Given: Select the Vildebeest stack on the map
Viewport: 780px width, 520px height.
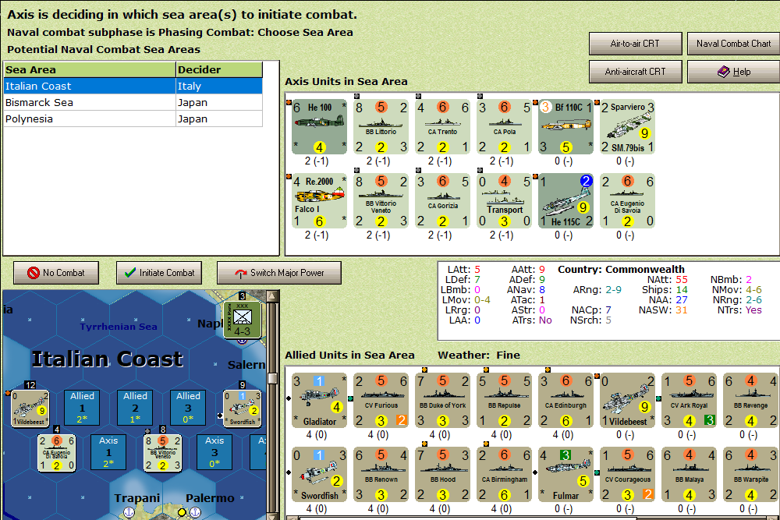Looking at the screenshot, I should [x=30, y=409].
